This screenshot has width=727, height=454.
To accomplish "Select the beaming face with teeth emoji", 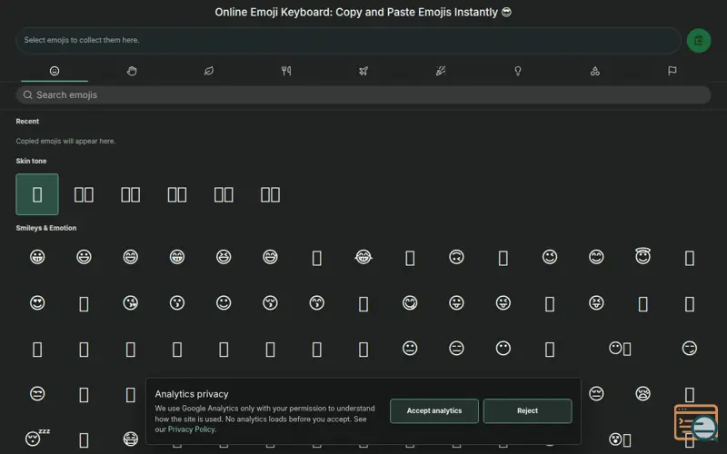I will [177, 257].
